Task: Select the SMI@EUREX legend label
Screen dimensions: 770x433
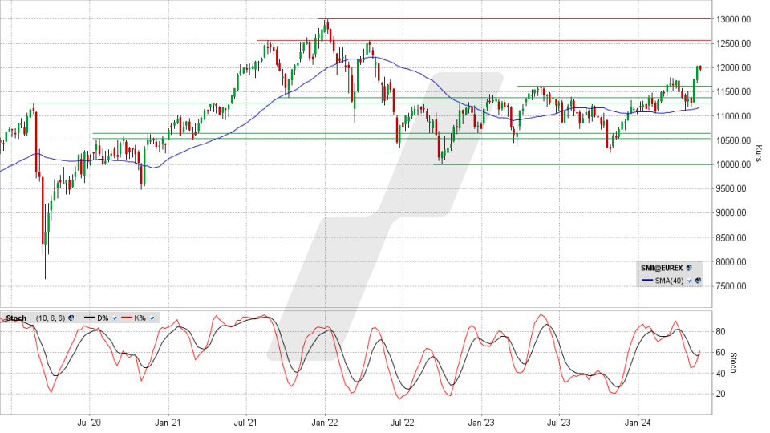Action: tap(662, 268)
